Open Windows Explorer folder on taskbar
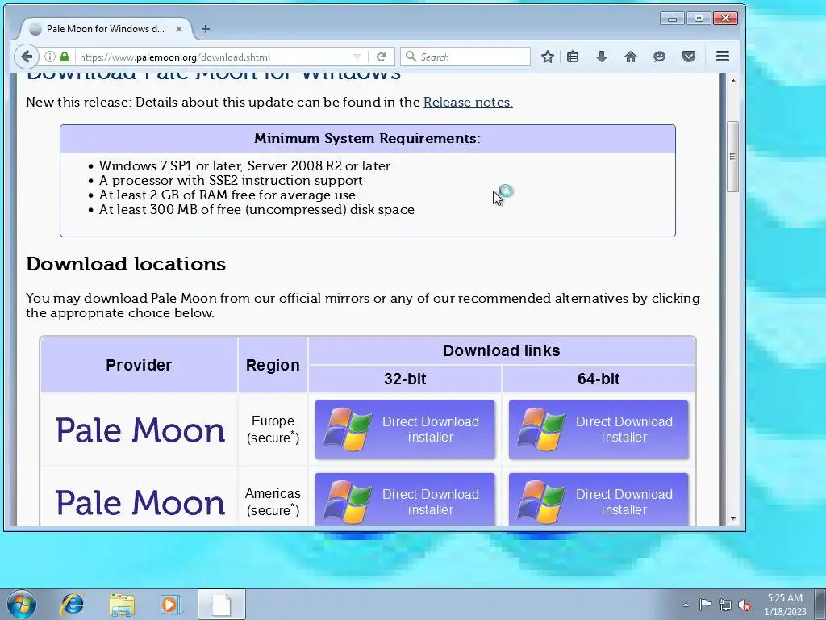826x620 pixels. [x=122, y=604]
